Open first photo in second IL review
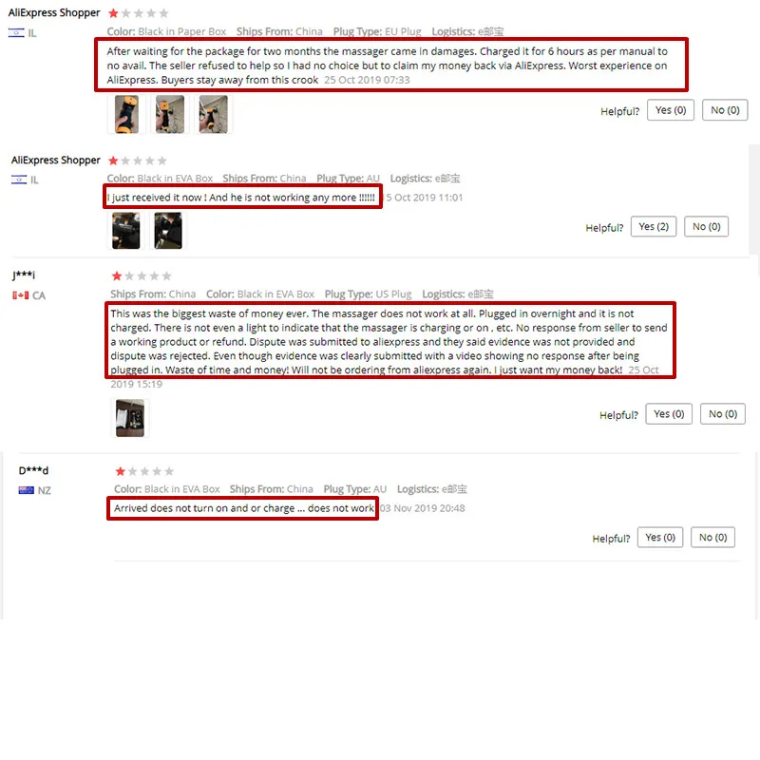Viewport: 760px width, 760px height. (126, 231)
